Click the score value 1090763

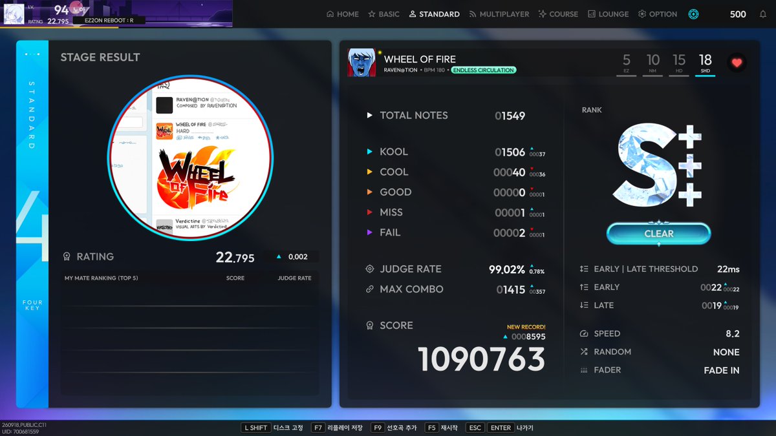[x=481, y=359]
